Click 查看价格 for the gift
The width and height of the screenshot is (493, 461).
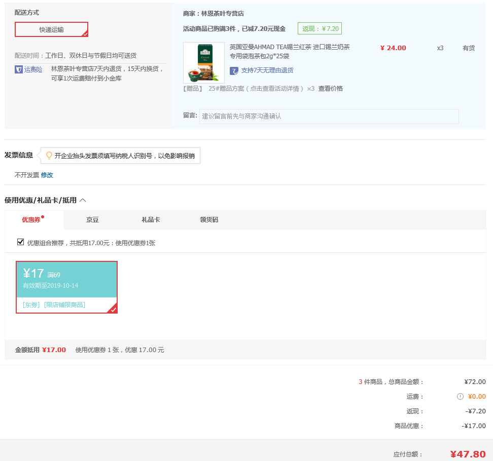click(x=331, y=89)
